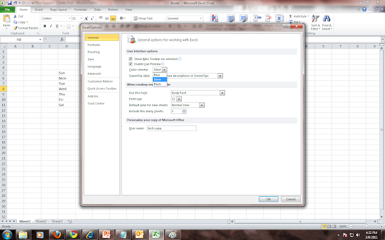The width and height of the screenshot is (385, 240).
Task: Click the zoom out minus button
Action: pos(351,226)
